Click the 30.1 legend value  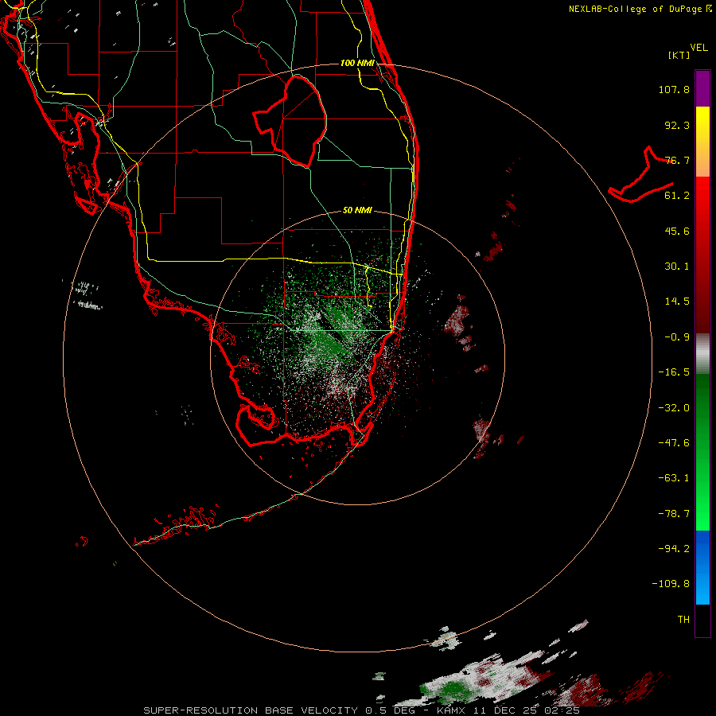(x=677, y=267)
